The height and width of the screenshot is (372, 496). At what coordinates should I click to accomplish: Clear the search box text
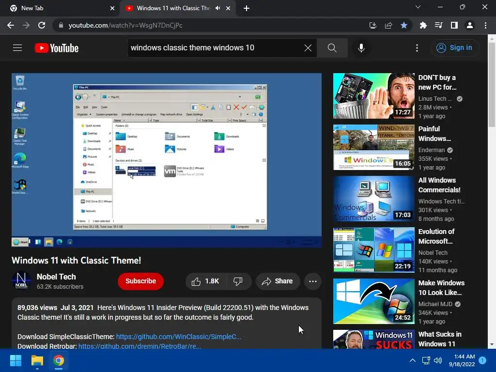tap(308, 48)
